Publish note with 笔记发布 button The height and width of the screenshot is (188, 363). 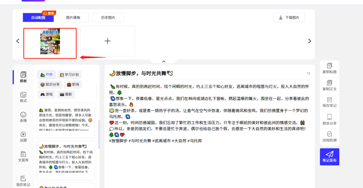coord(330,157)
